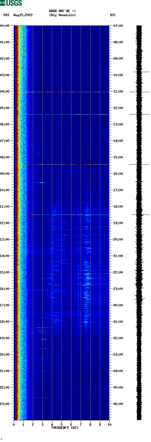Click the seismogram spike near 11:00 UTC
Screen dimensions: 151x442
139,92
